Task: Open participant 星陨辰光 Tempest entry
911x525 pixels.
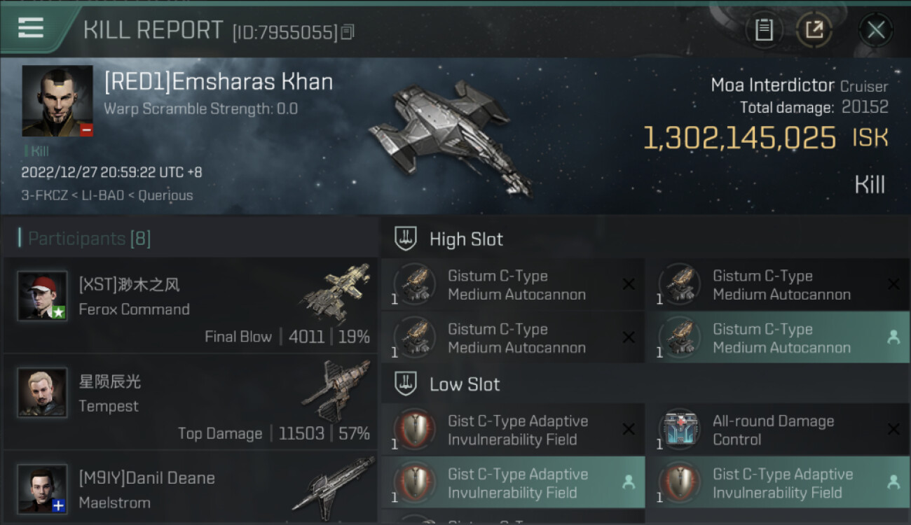Action: [191, 402]
